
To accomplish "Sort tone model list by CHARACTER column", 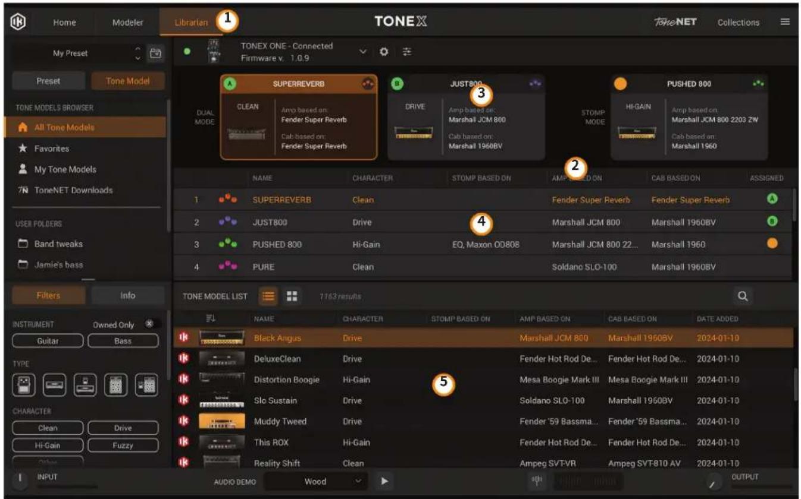I will [x=361, y=319].
